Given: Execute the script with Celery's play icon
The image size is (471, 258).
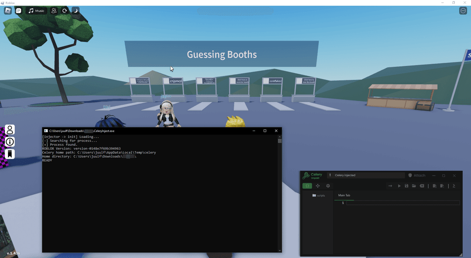Looking at the screenshot, I should tap(399, 186).
